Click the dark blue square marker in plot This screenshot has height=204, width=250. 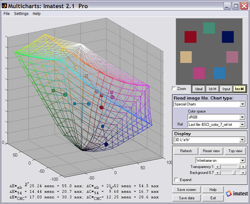point(103,127)
